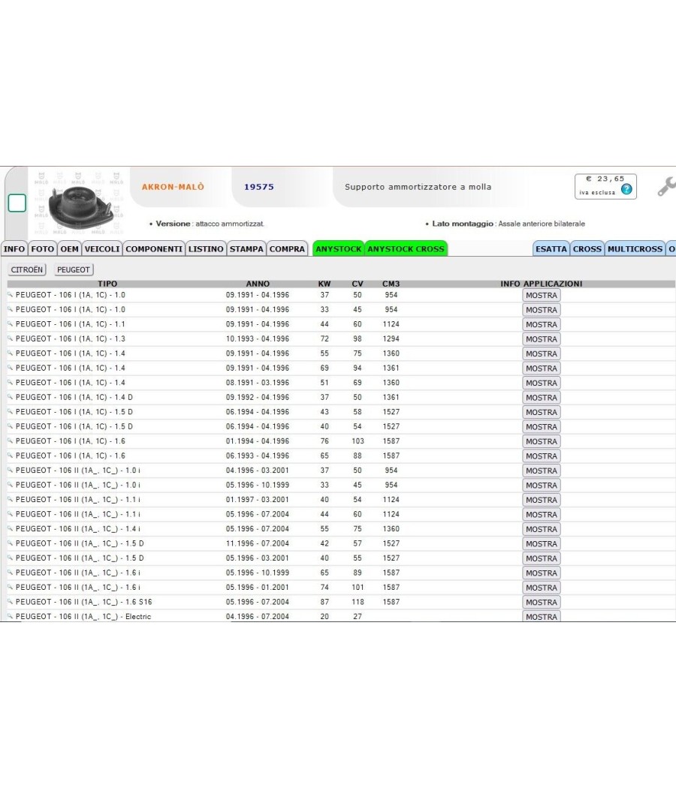
Task: Open the COMPRA tab
Action: [287, 248]
